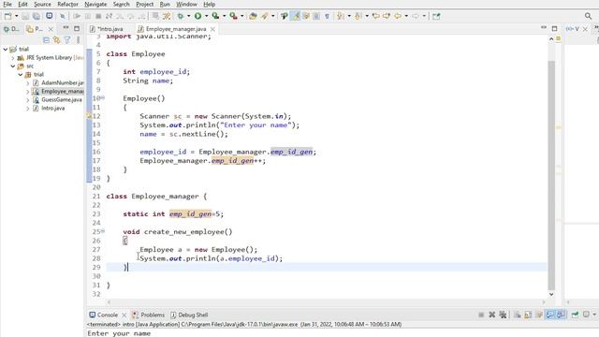Screen dimensions: 599x337
Task: Toggle Mark Occurrences in the toolbar
Action: pos(296,16)
